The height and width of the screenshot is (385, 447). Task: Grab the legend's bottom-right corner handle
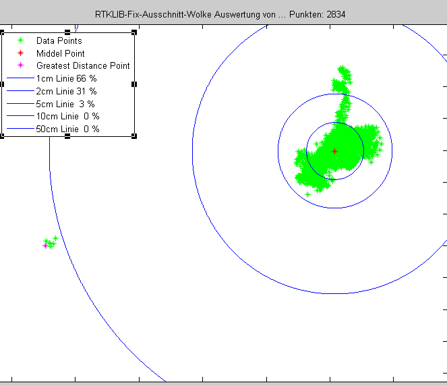(134, 136)
